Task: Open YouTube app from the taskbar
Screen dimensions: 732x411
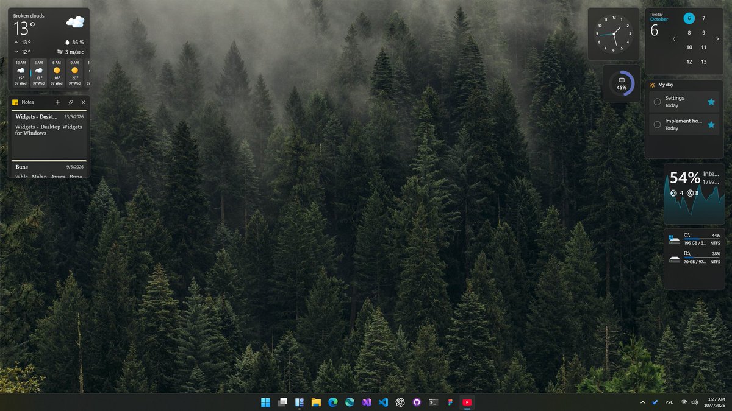Action: click(467, 402)
